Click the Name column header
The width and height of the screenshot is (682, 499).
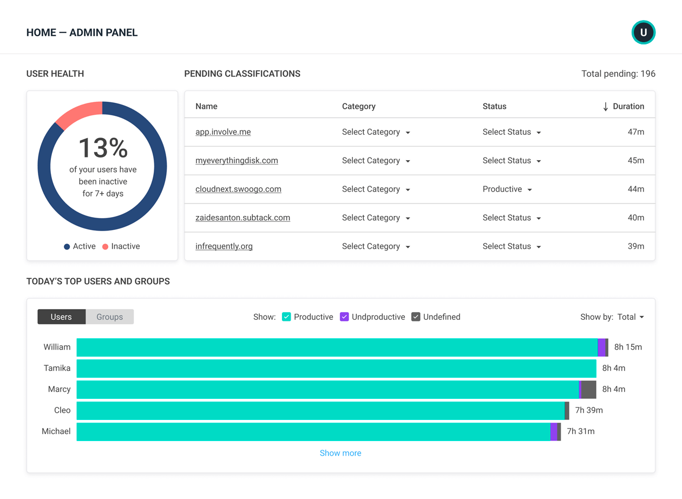(206, 107)
